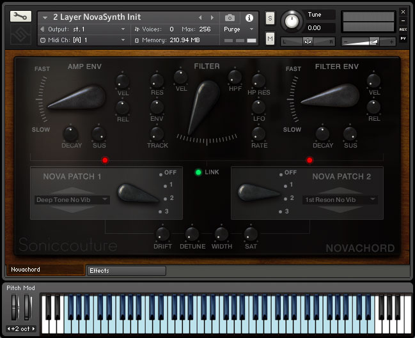
Task: Click the large FILTER cutoff lever
Action: (x=204, y=107)
